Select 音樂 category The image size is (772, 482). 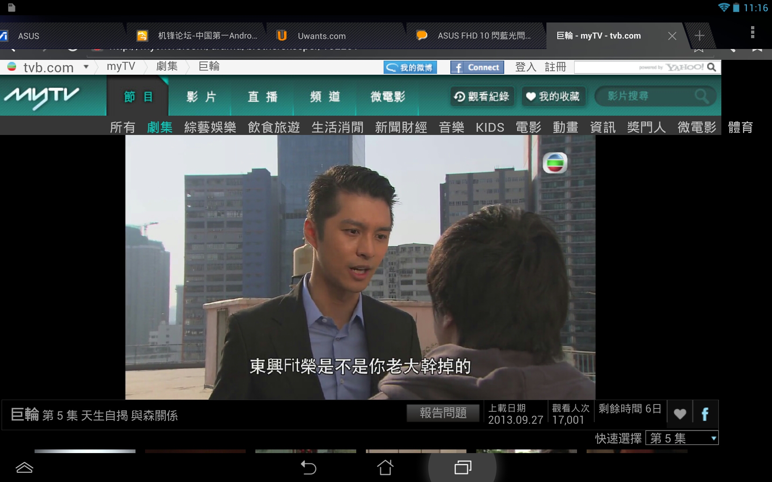pyautogui.click(x=451, y=127)
